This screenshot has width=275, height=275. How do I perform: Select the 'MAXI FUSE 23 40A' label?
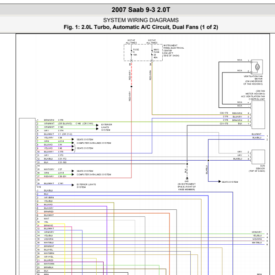pyautogui.click(x=156, y=53)
